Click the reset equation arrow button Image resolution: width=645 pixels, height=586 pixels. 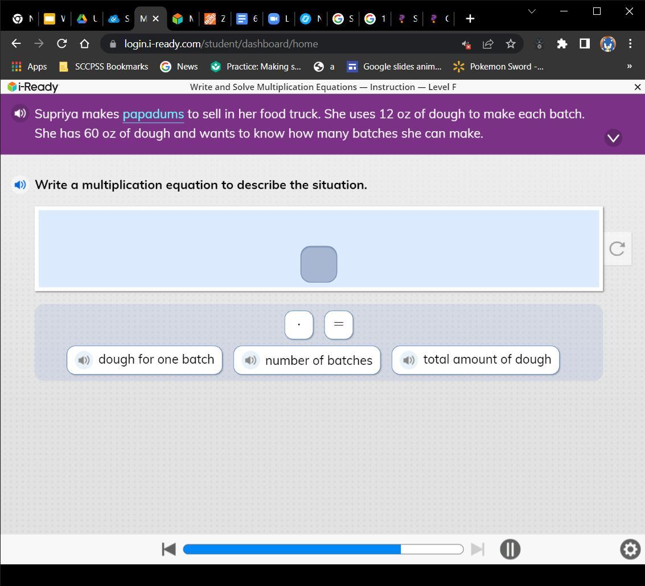tap(617, 249)
